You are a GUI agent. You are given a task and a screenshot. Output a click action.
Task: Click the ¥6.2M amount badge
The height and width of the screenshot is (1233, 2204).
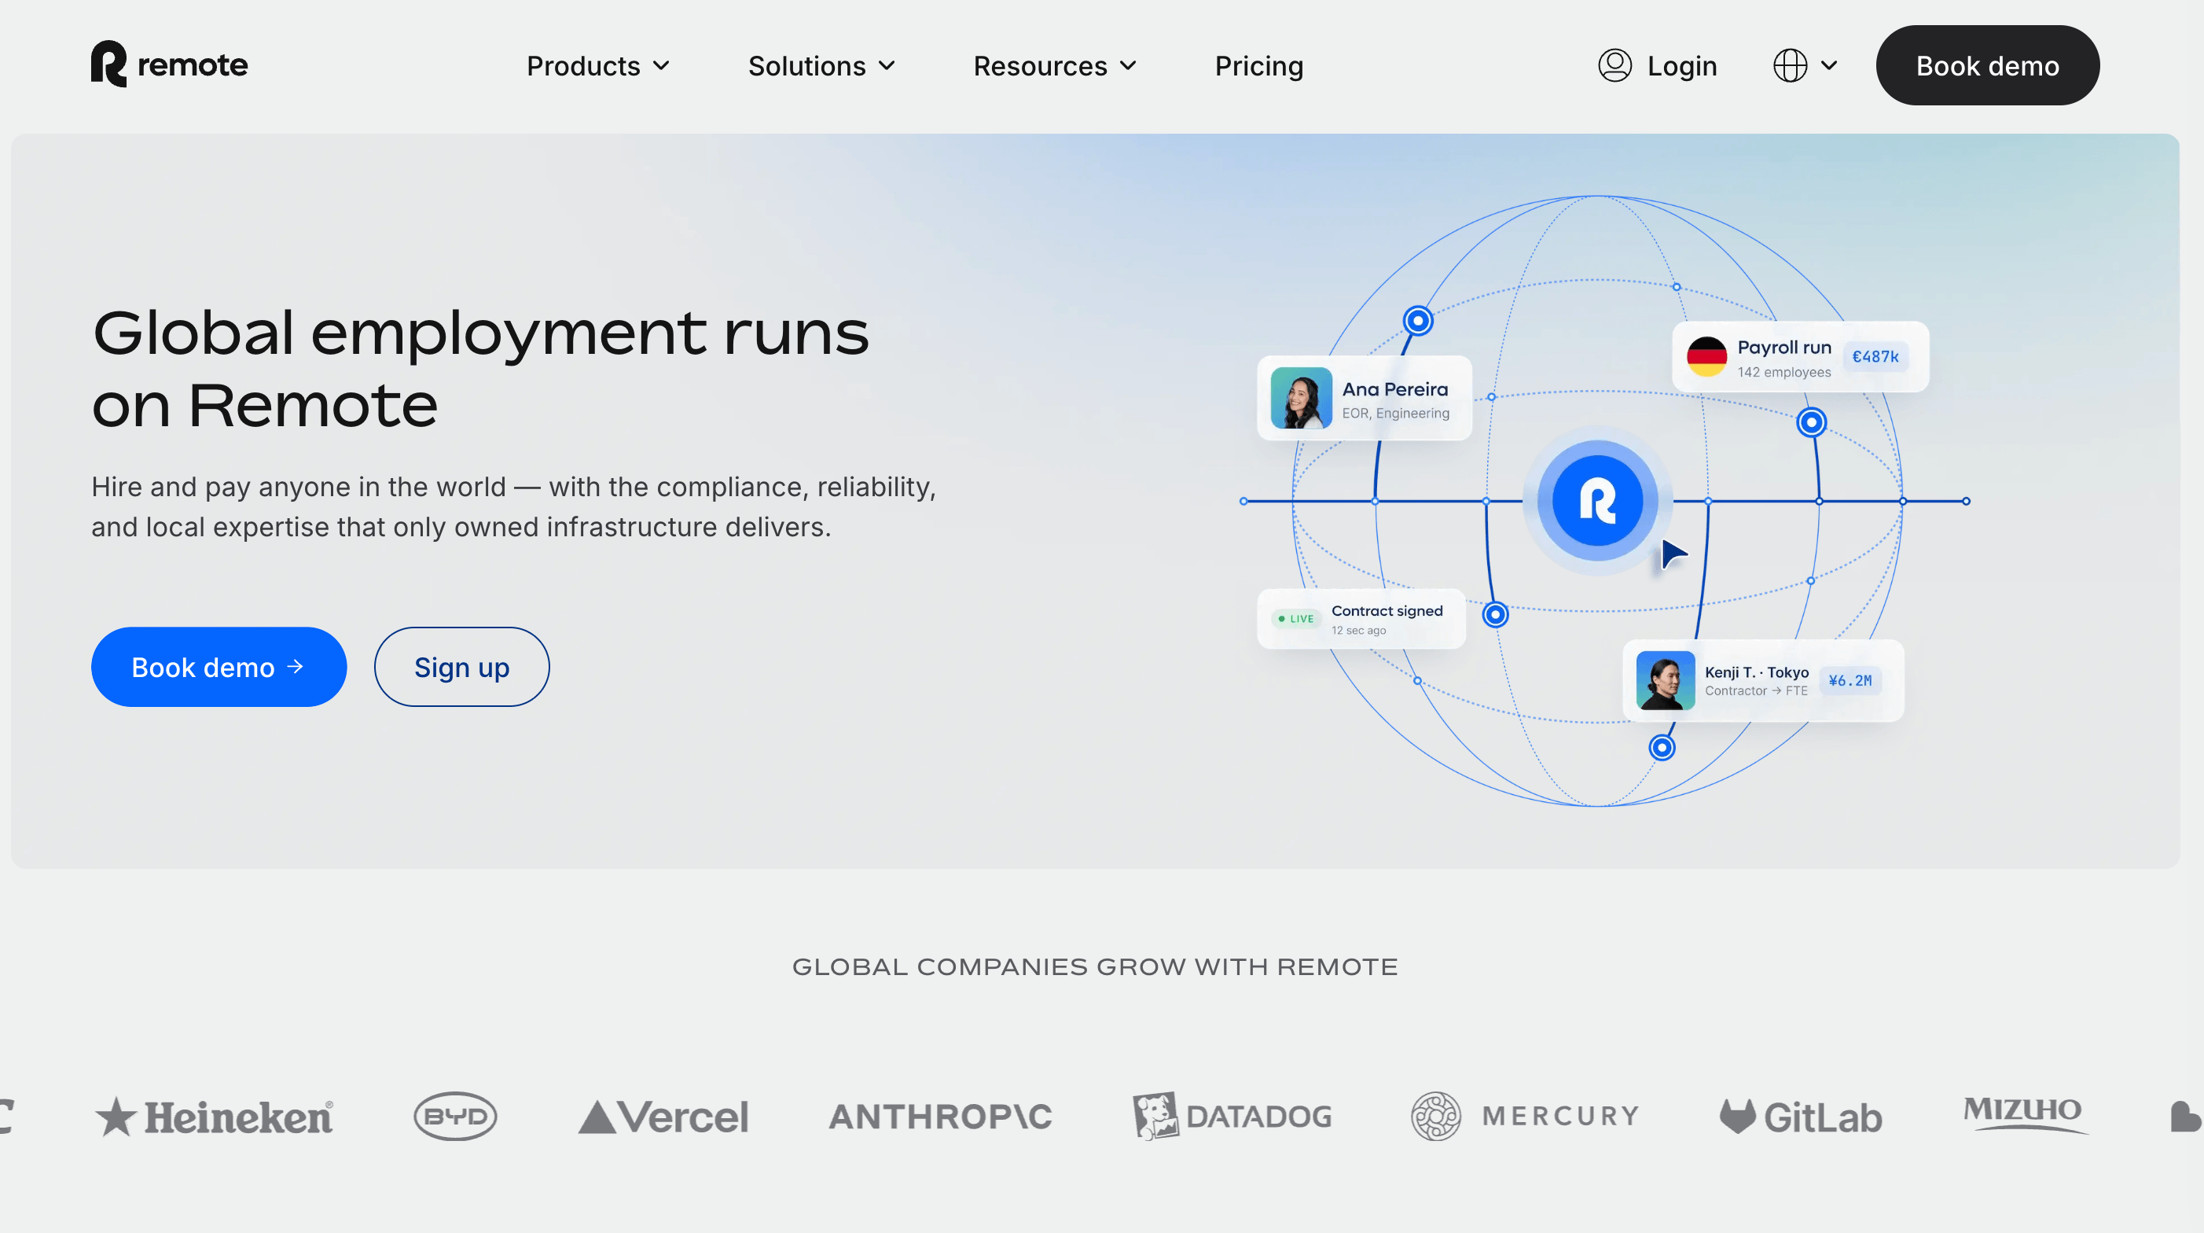point(1849,680)
